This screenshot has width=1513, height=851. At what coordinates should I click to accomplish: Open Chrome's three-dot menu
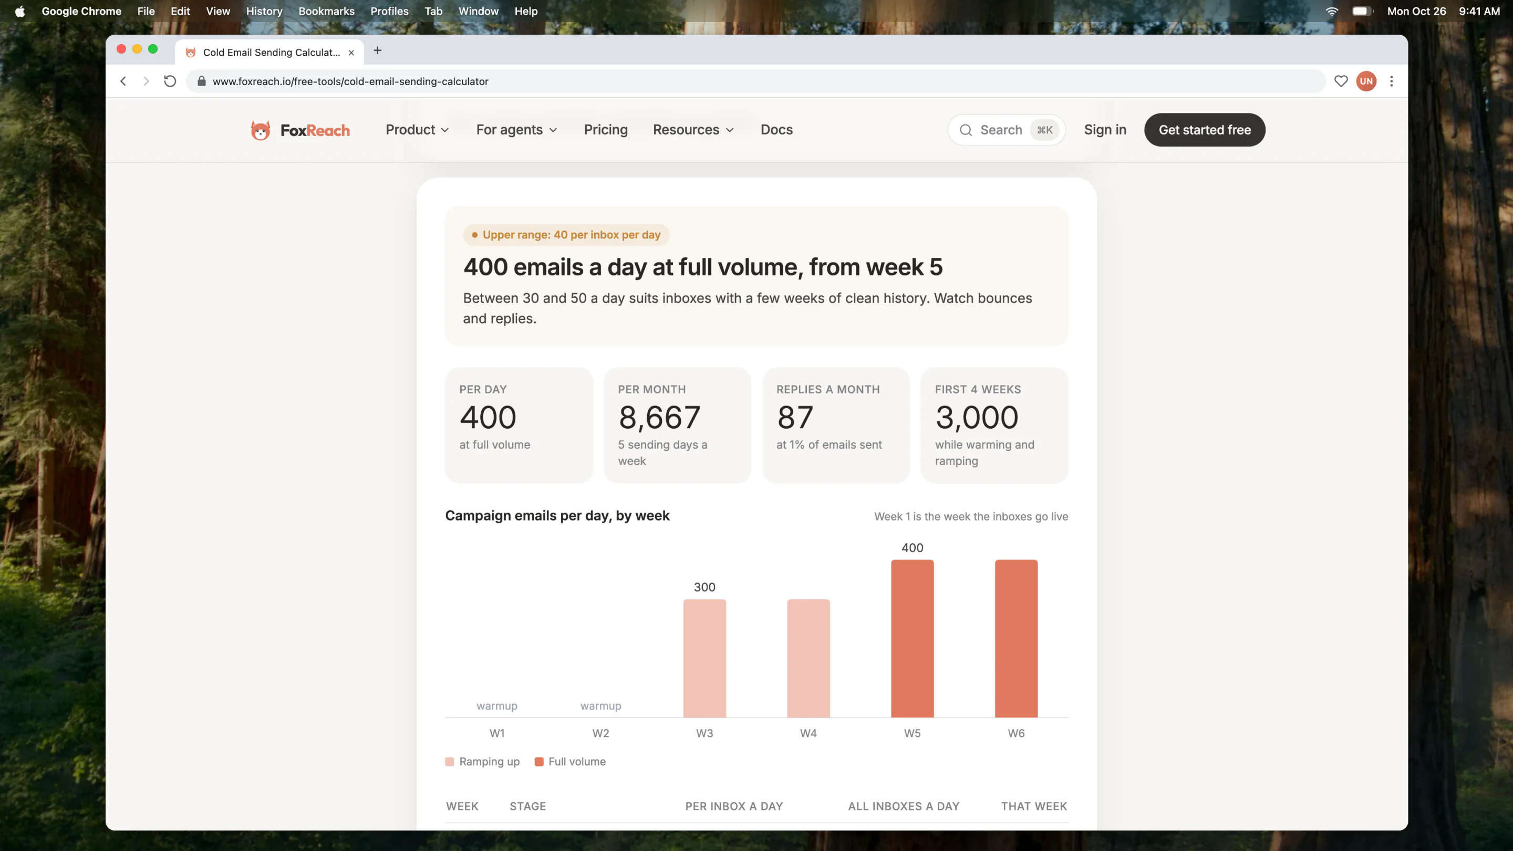tap(1392, 81)
